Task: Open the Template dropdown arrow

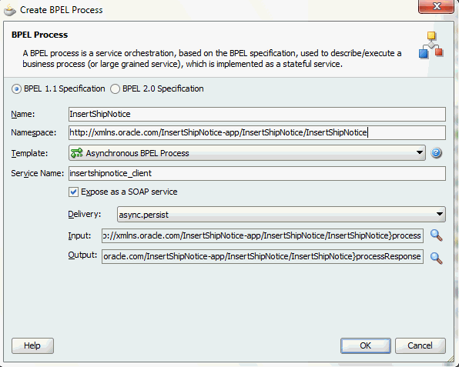Action: pos(420,152)
